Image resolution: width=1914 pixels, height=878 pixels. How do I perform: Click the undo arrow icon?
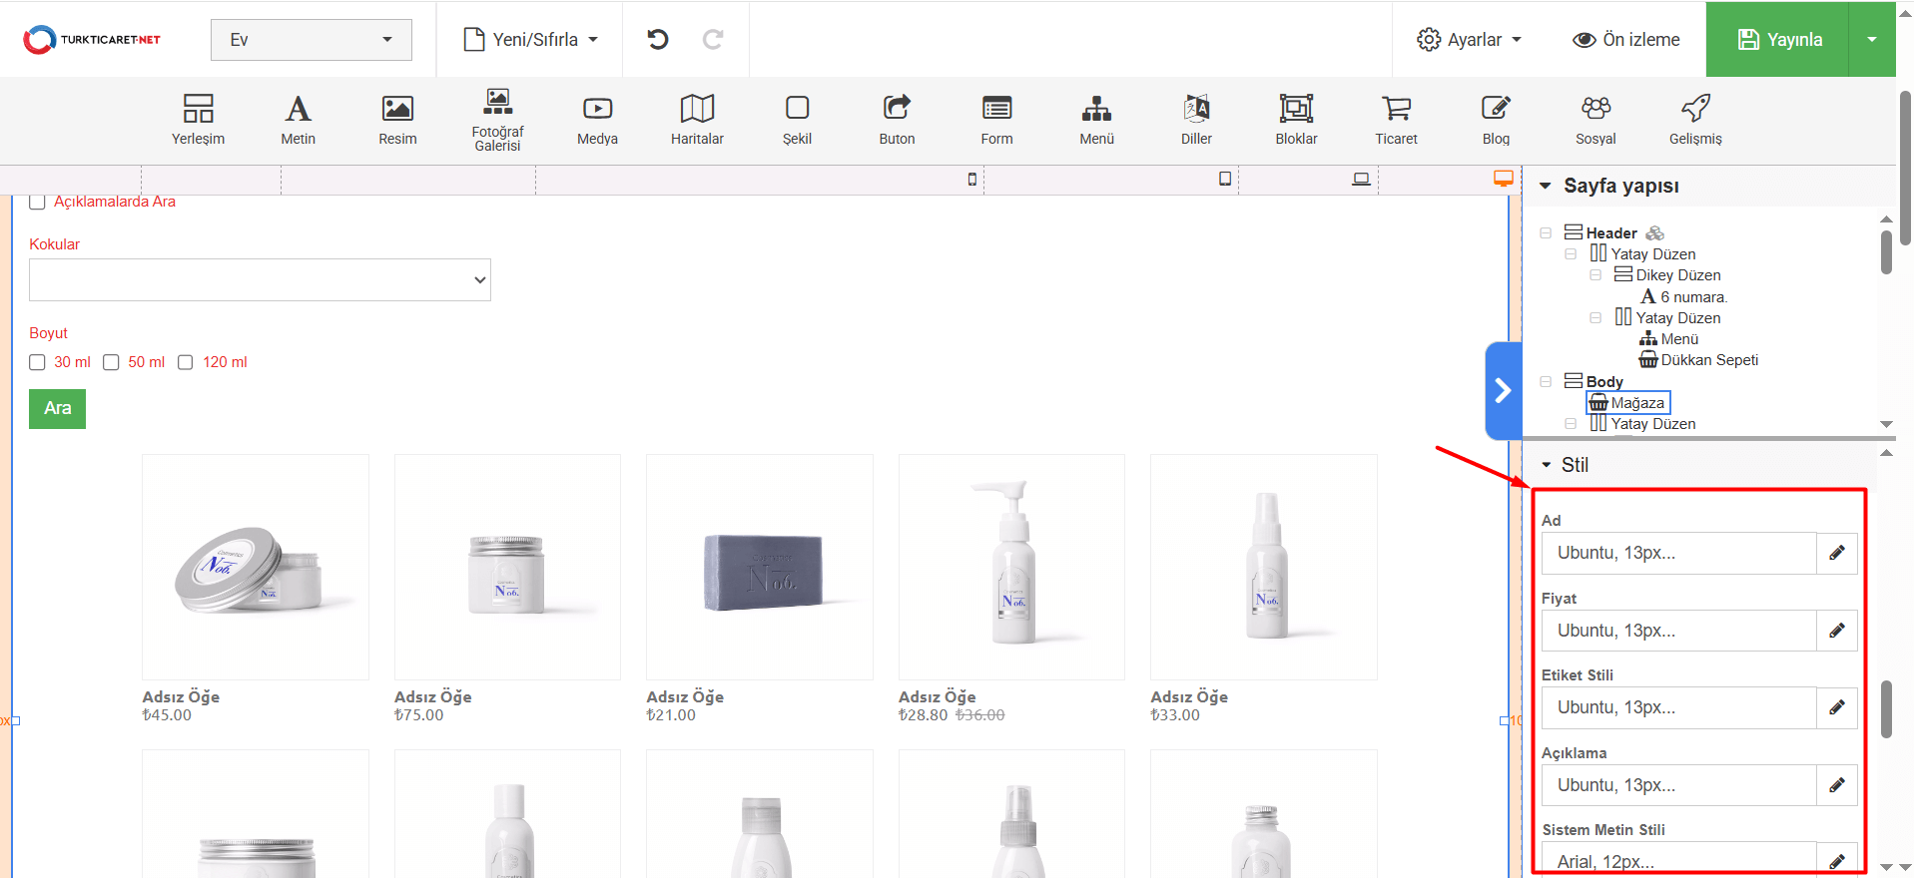pos(657,40)
